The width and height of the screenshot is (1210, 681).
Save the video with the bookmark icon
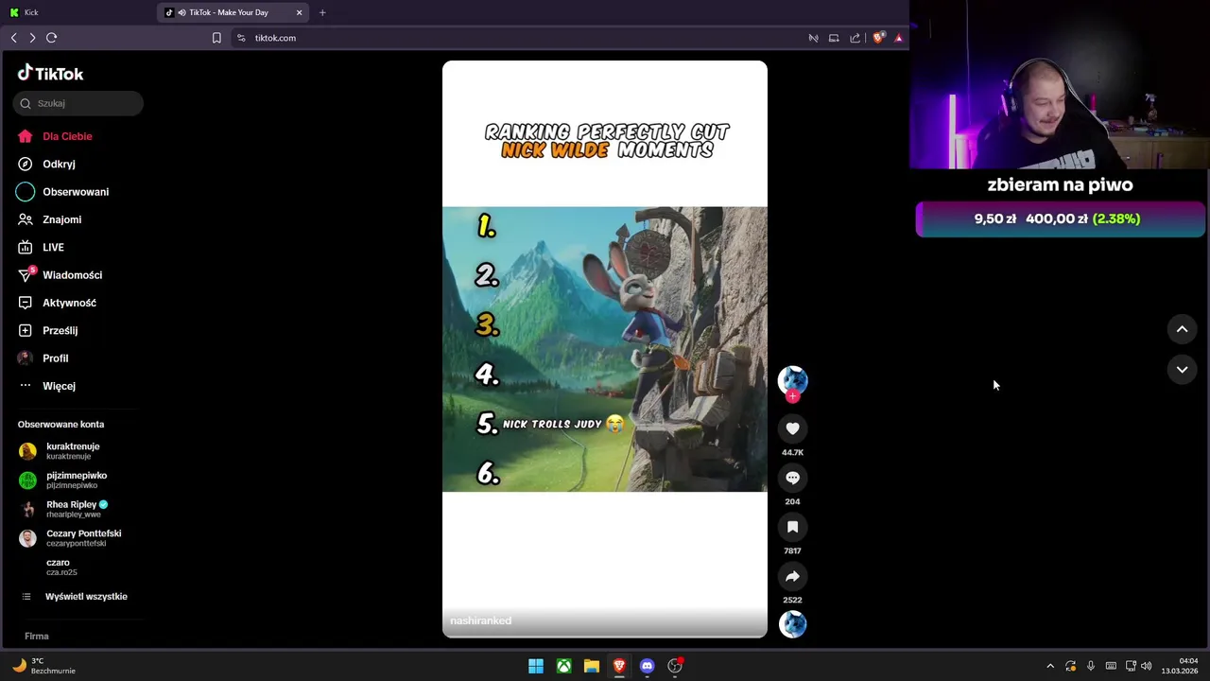click(792, 527)
